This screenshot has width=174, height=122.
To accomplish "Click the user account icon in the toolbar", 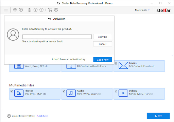I will click(56, 10).
